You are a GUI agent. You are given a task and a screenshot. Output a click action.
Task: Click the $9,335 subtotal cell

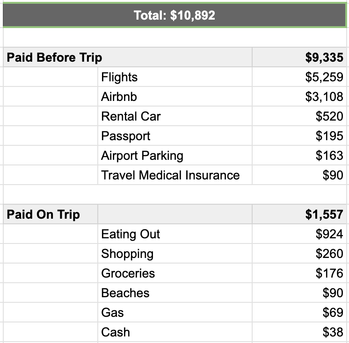tap(299, 57)
